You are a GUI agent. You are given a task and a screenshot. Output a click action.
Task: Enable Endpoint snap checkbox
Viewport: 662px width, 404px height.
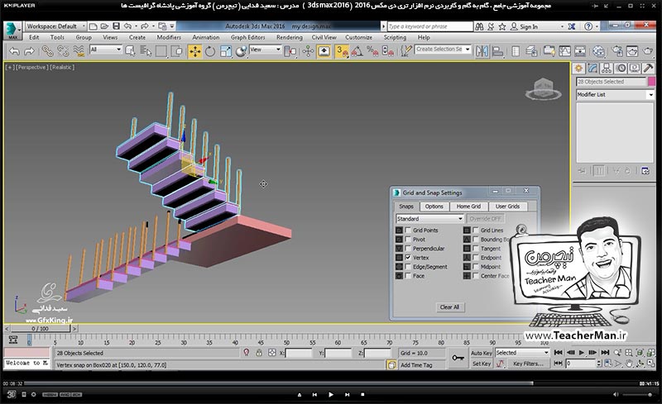[475, 257]
